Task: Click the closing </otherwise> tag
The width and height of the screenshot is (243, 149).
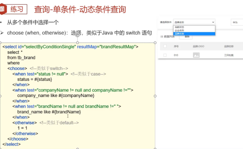Action: (x=25, y=133)
